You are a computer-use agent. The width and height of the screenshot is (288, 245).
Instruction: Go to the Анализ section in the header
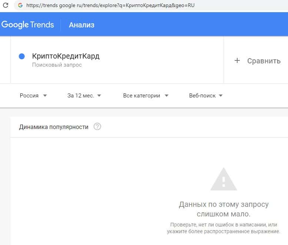coord(82,25)
